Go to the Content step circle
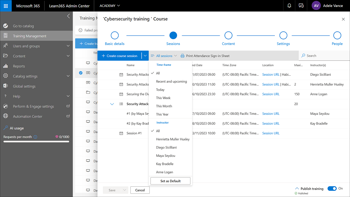350x197 pixels. (x=228, y=35)
